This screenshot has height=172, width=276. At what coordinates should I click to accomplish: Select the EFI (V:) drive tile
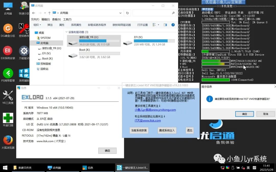point(149,41)
